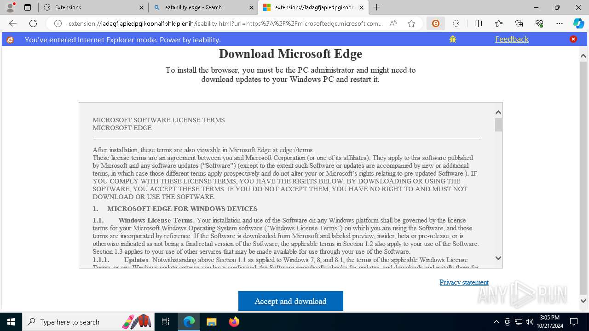Open File Explorer from taskbar
The height and width of the screenshot is (331, 589).
pos(211,322)
